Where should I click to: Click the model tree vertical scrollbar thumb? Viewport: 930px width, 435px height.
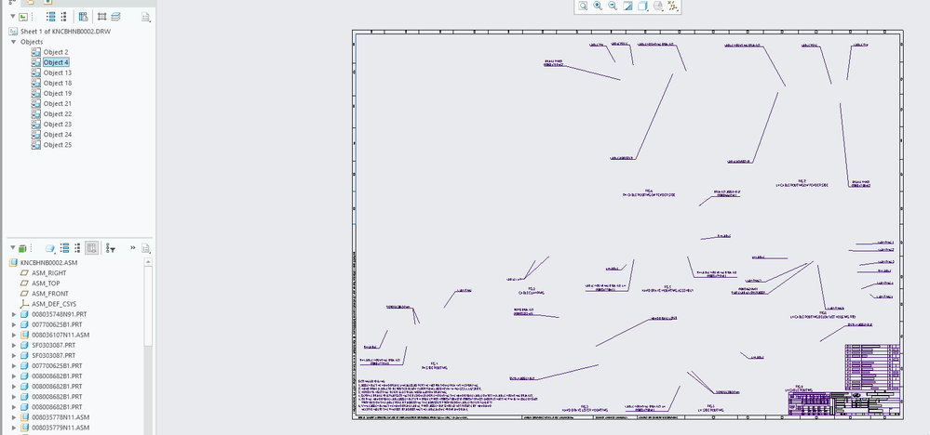pyautogui.click(x=148, y=306)
